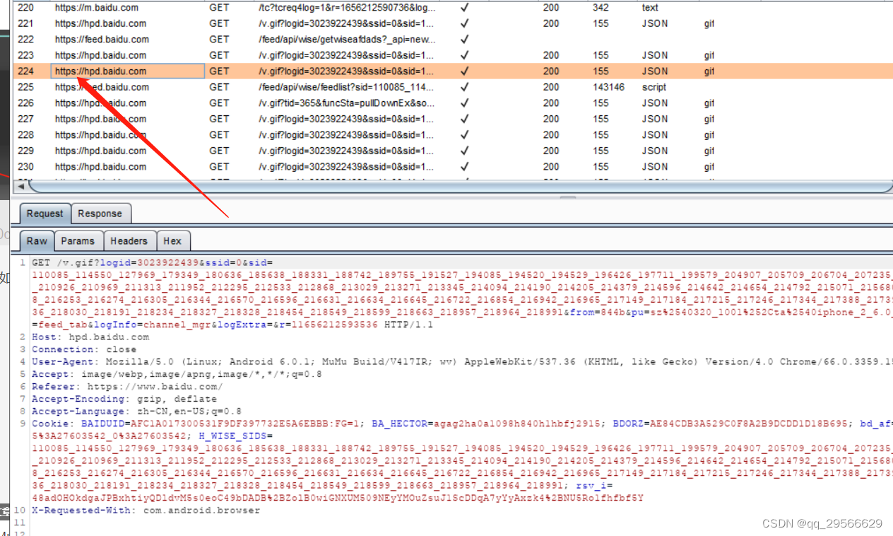
Task: Click the text MIME type in row 220
Action: 650,8
